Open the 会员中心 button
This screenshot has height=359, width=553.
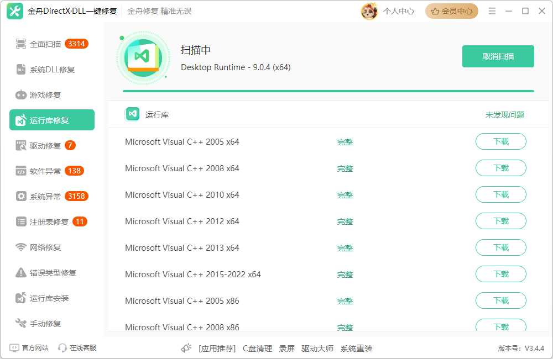[x=451, y=11]
